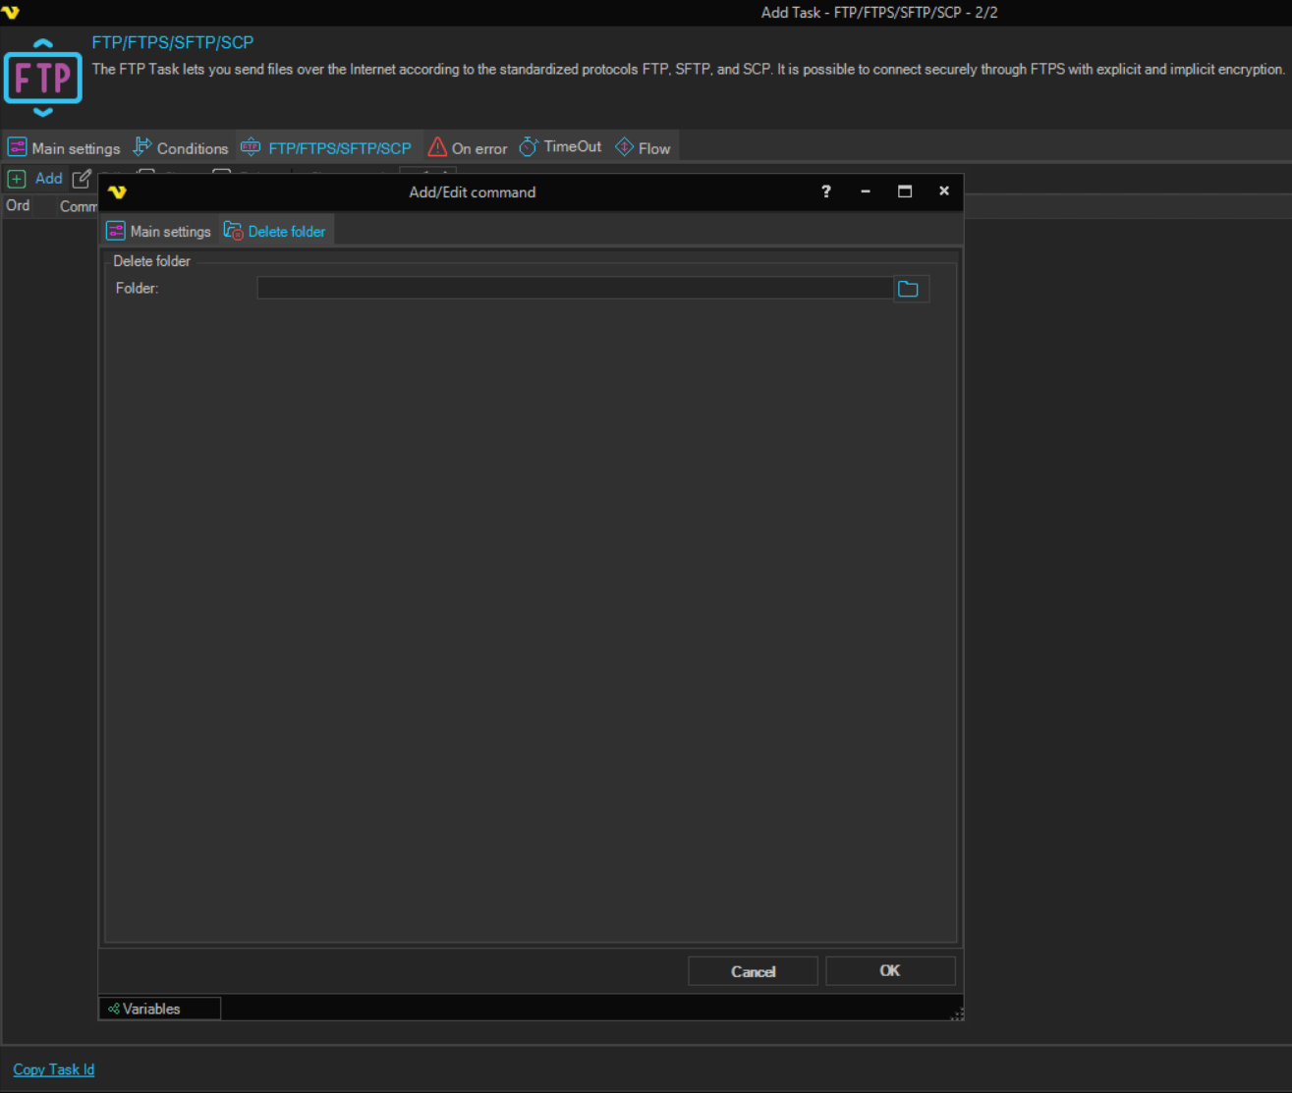Open the Variables panel

150,1009
